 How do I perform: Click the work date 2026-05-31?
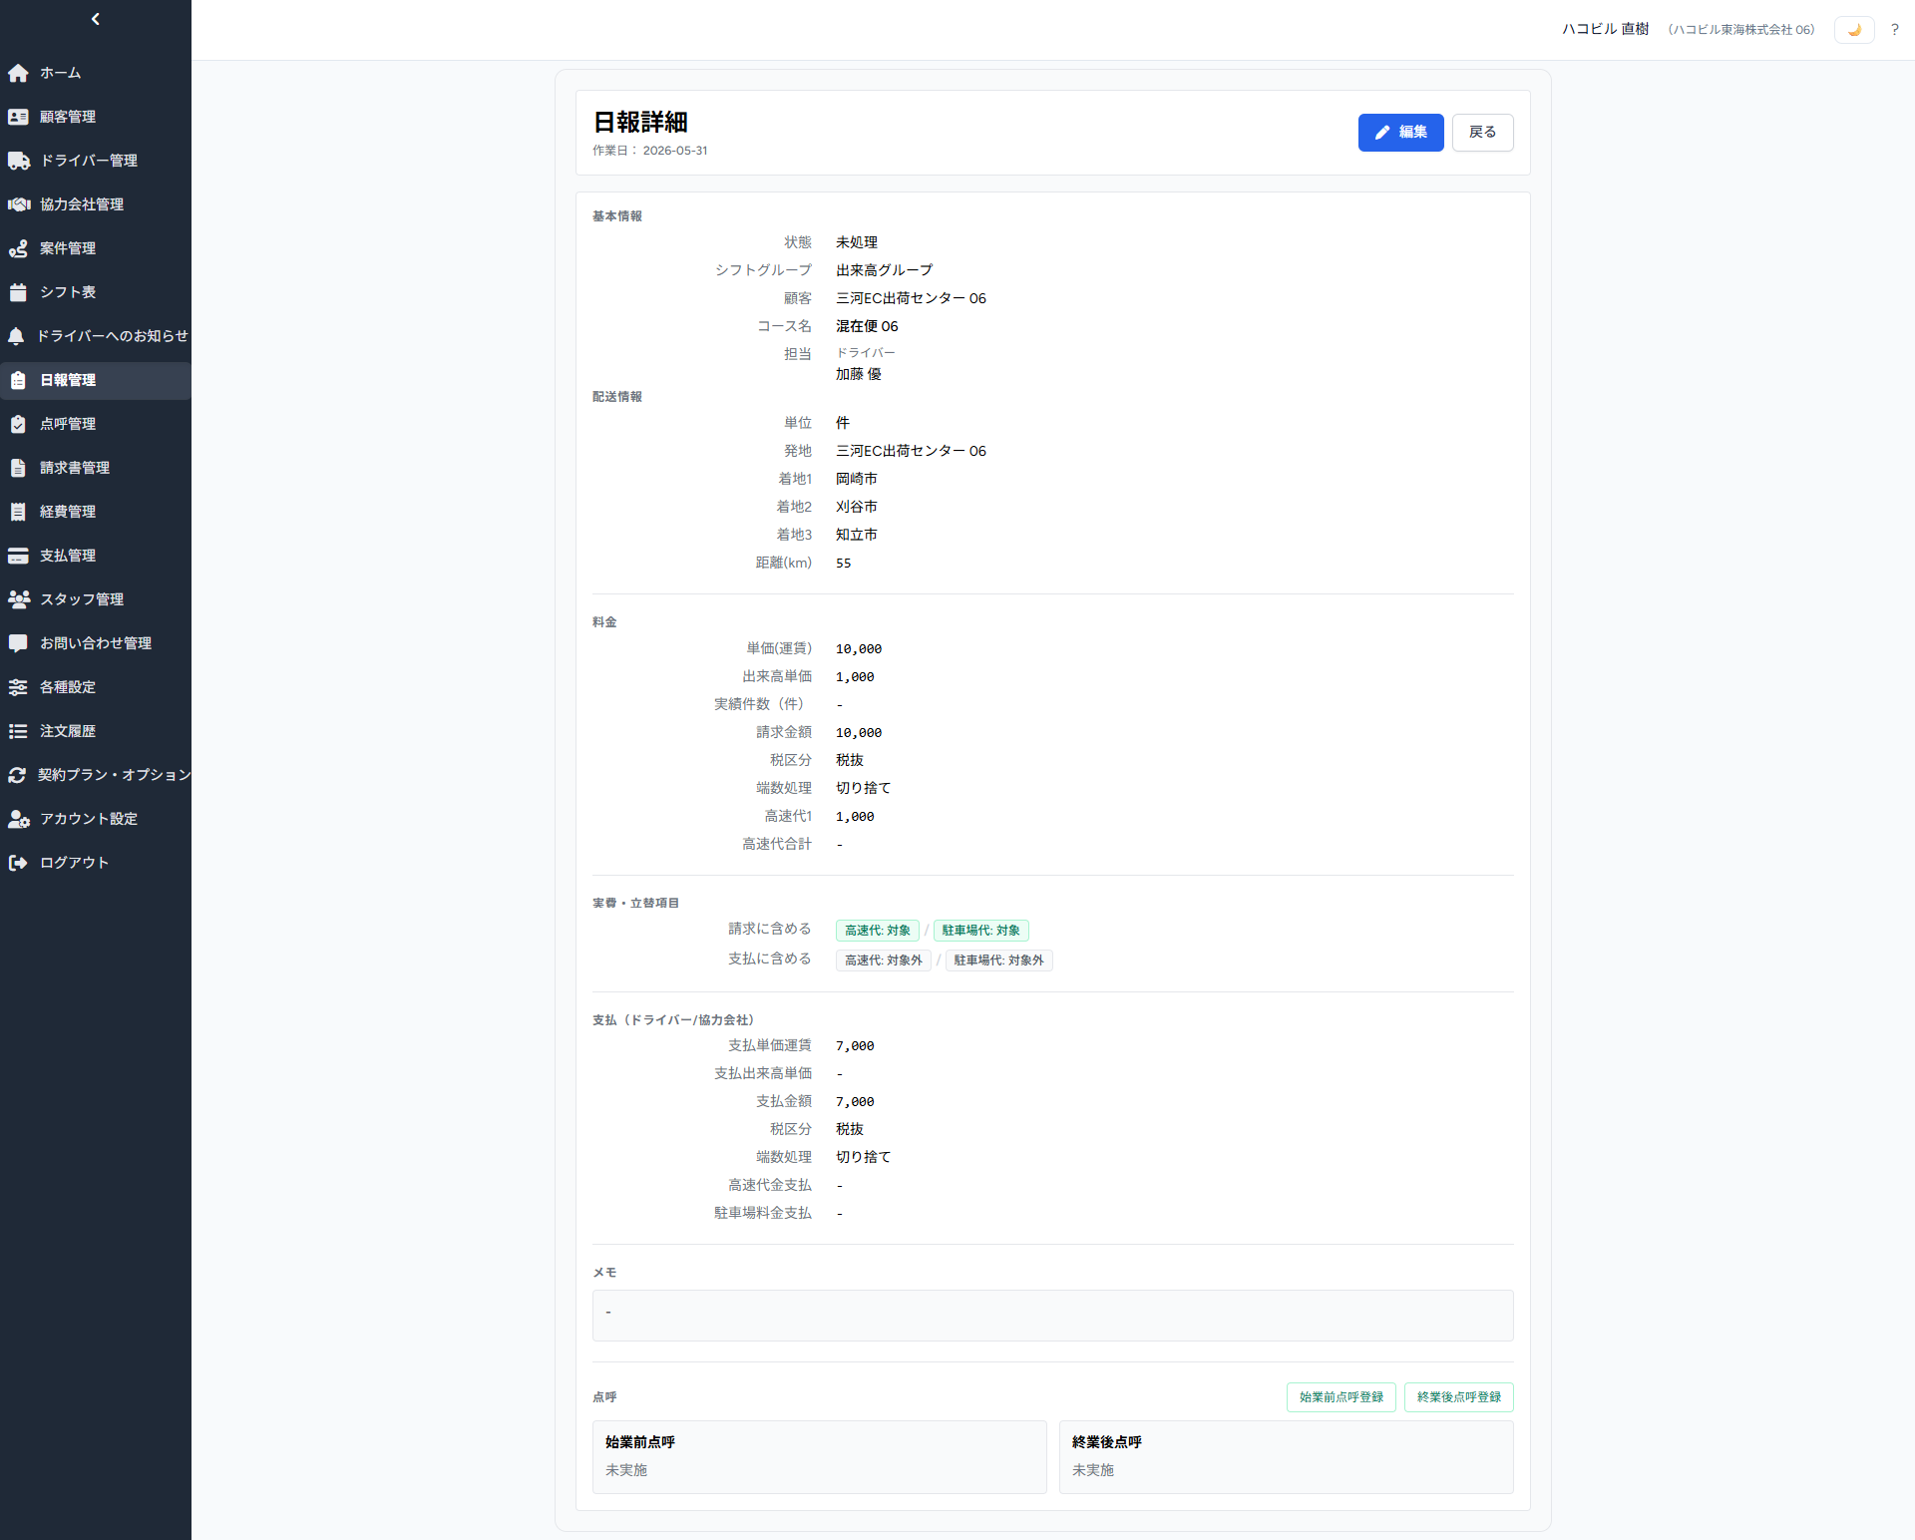pos(675,151)
